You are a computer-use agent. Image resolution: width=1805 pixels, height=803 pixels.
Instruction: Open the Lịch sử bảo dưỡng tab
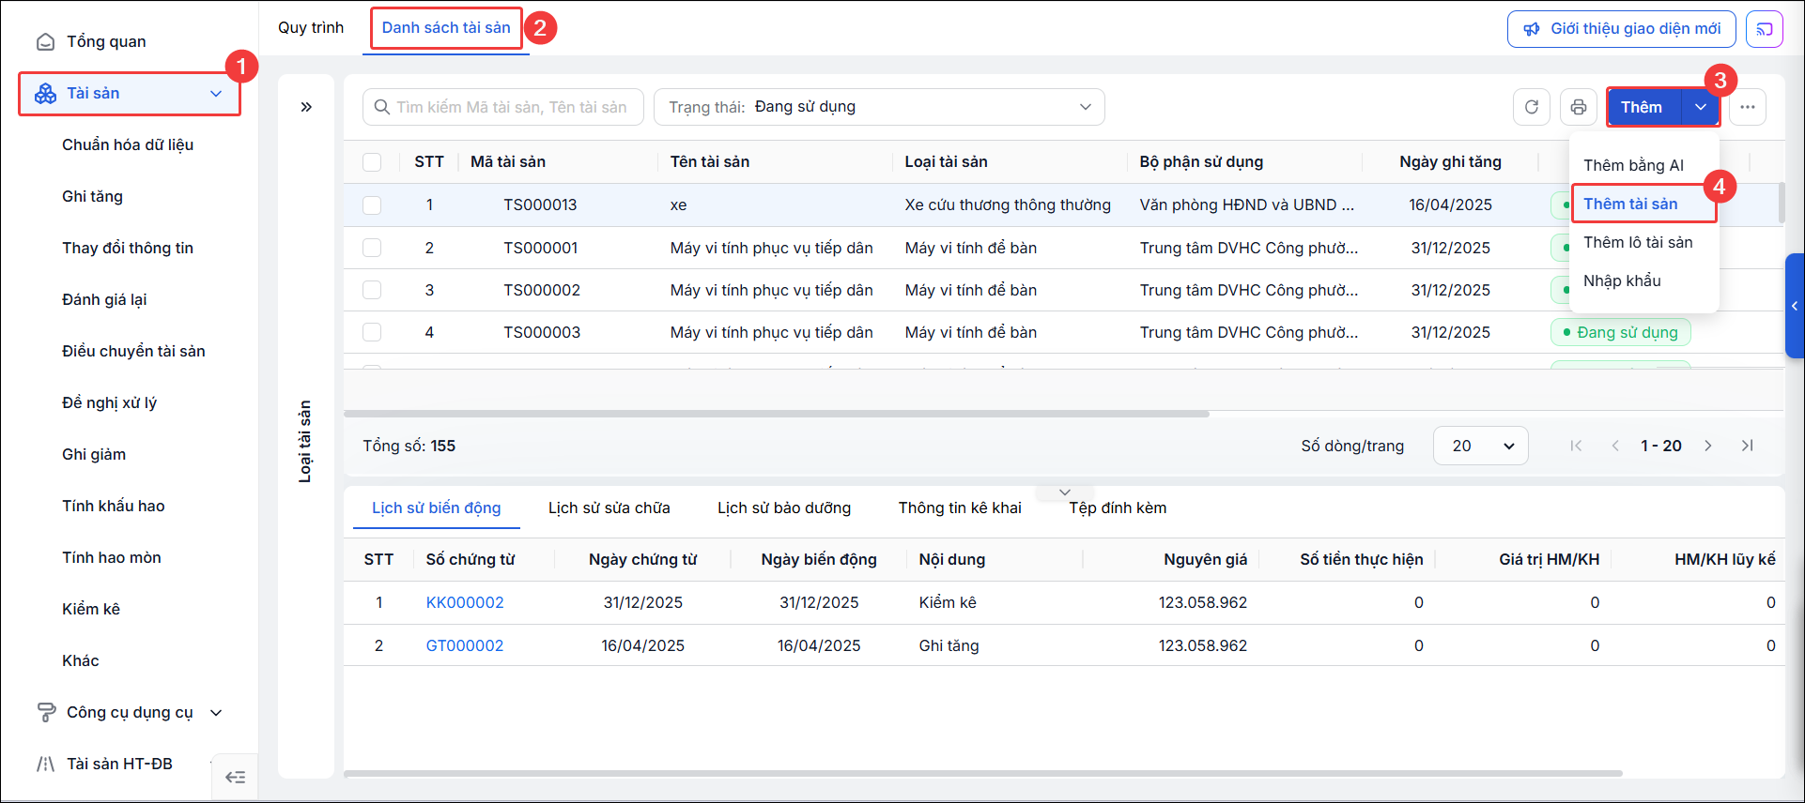(x=784, y=508)
